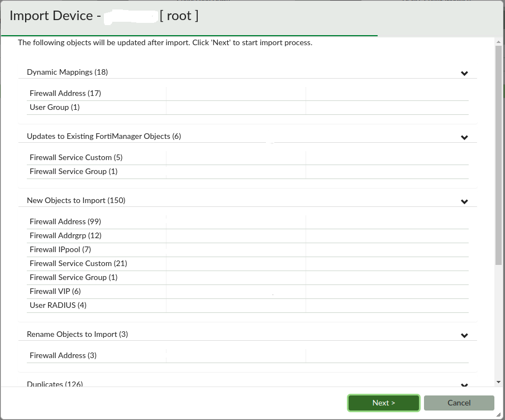
Task: Cancel the device import
Action: (459, 403)
